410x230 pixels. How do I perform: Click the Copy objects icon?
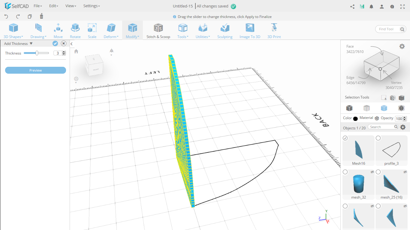coord(30,16)
